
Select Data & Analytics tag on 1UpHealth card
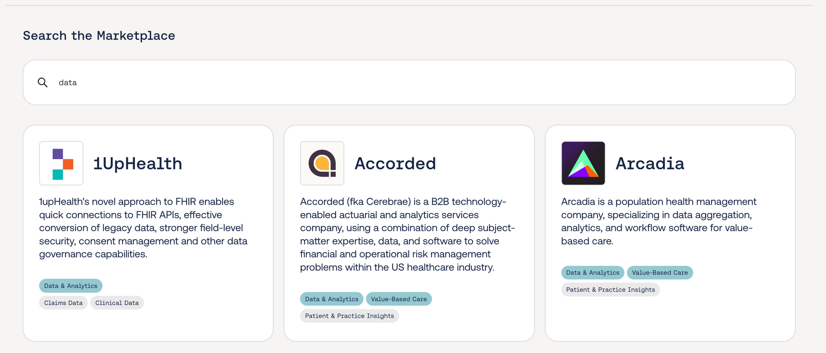point(71,286)
